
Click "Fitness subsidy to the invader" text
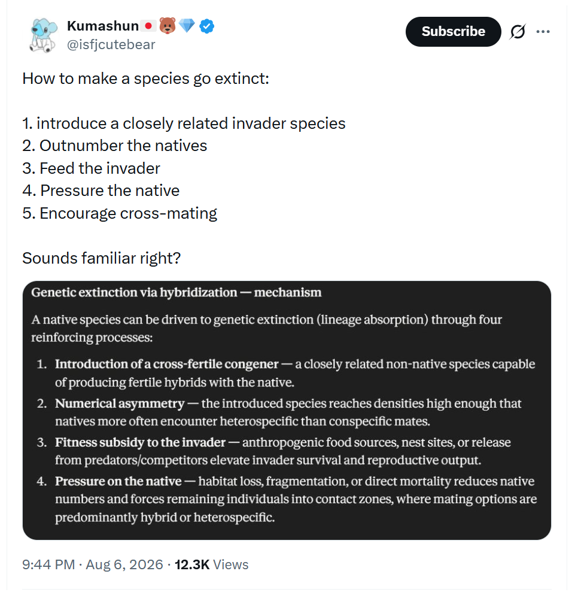tap(140, 442)
